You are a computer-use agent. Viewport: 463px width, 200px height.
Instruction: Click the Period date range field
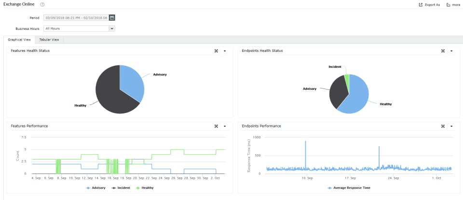click(76, 18)
